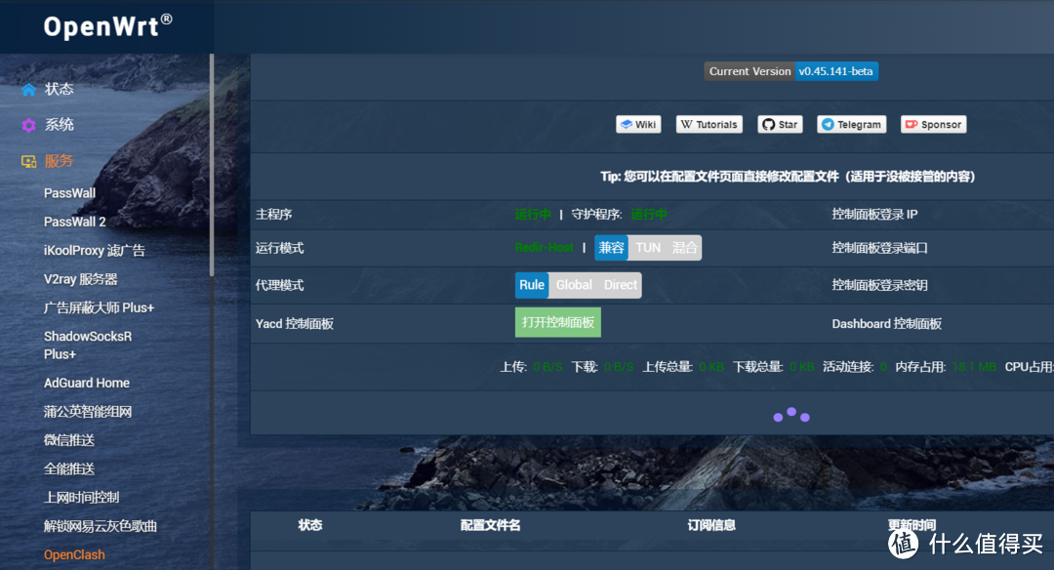This screenshot has height=570, width=1054.
Task: Open 蒲公英智能组网 page
Action: tap(88, 411)
